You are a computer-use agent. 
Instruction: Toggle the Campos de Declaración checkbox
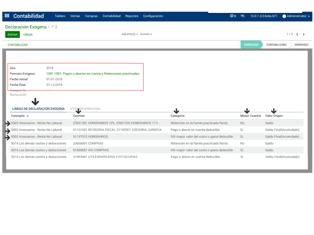(x=48, y=90)
